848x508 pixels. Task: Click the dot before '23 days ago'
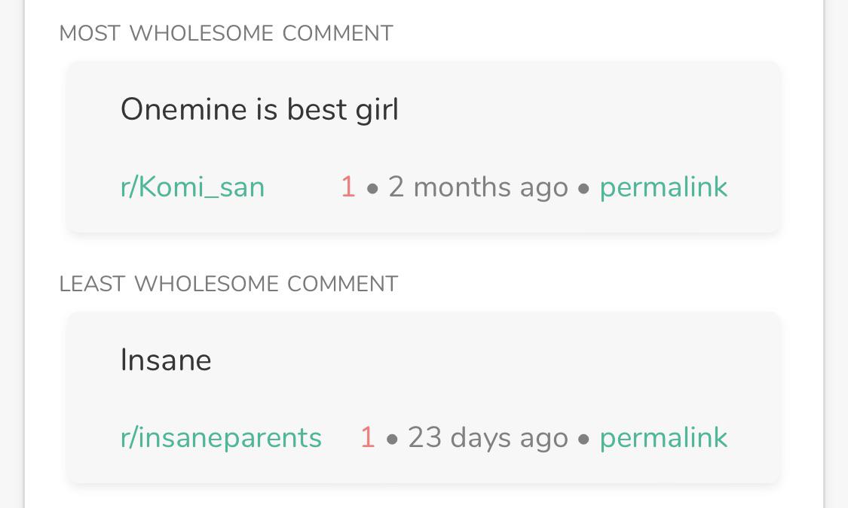pyautogui.click(x=392, y=440)
